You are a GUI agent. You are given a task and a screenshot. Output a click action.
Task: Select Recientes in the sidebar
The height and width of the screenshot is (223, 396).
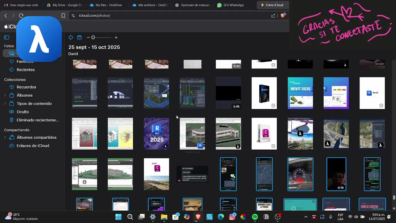pyautogui.click(x=26, y=70)
